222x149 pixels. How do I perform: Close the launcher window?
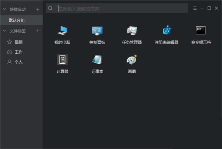(216, 8)
